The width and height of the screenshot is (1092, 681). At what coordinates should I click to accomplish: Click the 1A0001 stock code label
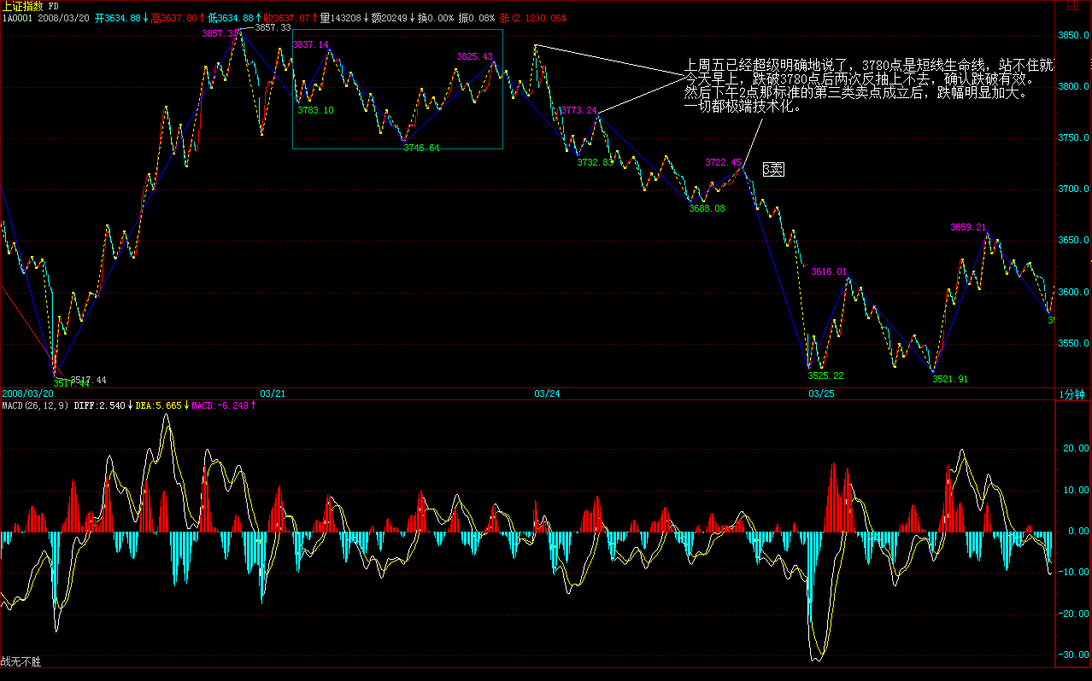tap(17, 18)
